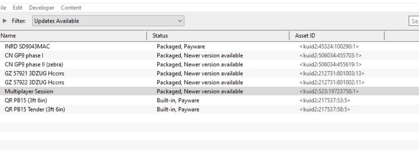Screen dimensions: 419x157
Task: Open the Content menu
Action: (71, 8)
